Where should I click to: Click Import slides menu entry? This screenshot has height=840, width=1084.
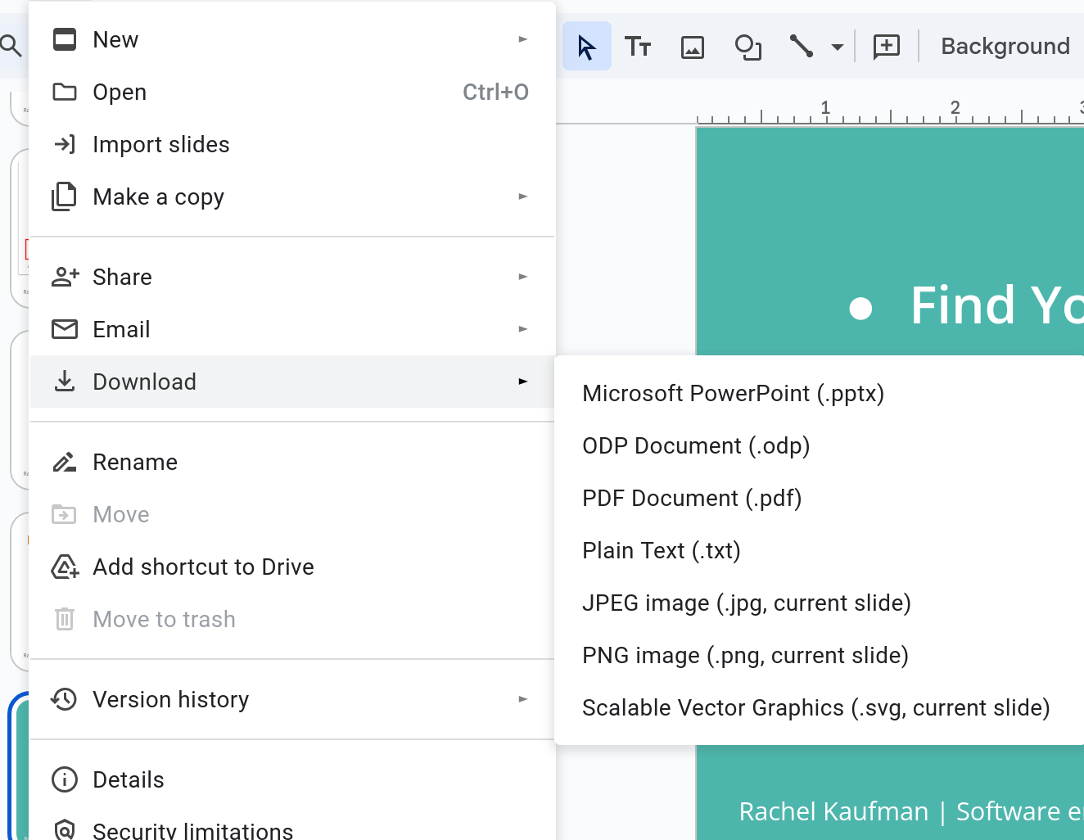(161, 145)
